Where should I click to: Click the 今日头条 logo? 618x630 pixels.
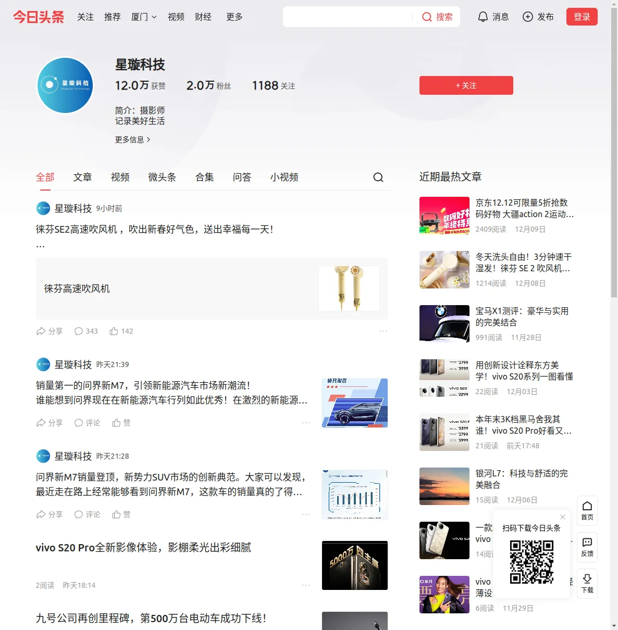click(x=39, y=17)
